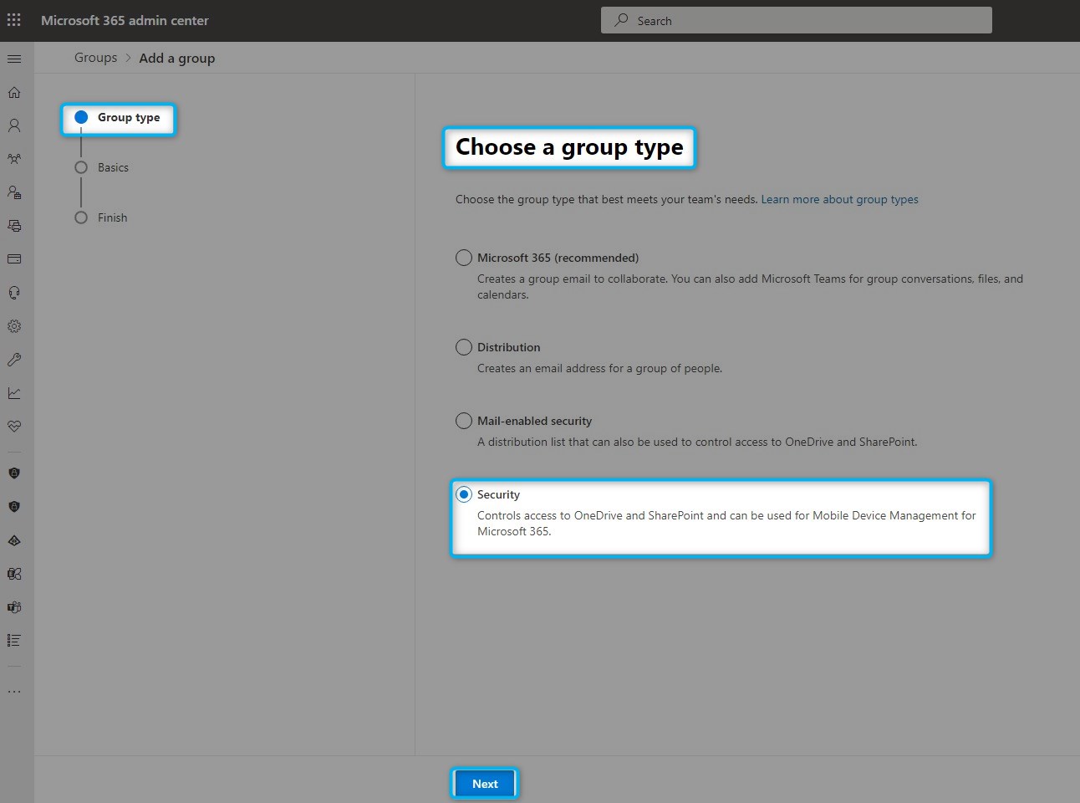
Task: Open the Support headset icon
Action: (14, 293)
